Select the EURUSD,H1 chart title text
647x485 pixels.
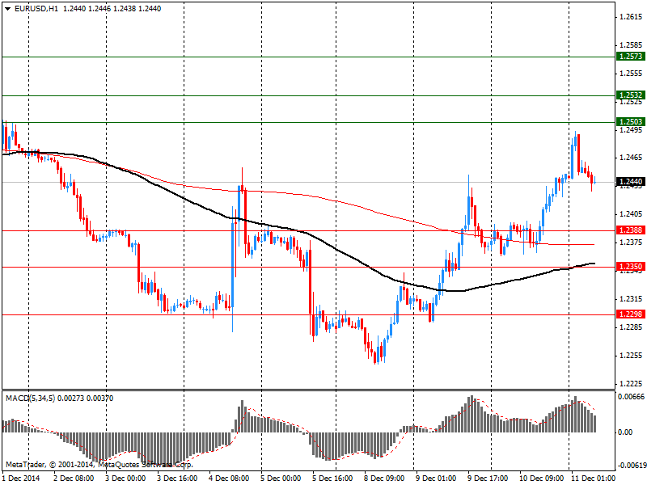(x=36, y=9)
